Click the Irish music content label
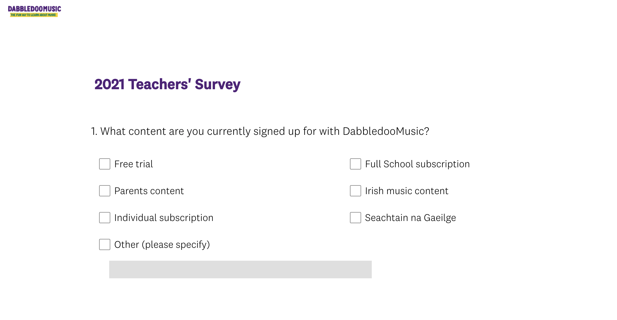The width and height of the screenshot is (617, 320). (407, 191)
